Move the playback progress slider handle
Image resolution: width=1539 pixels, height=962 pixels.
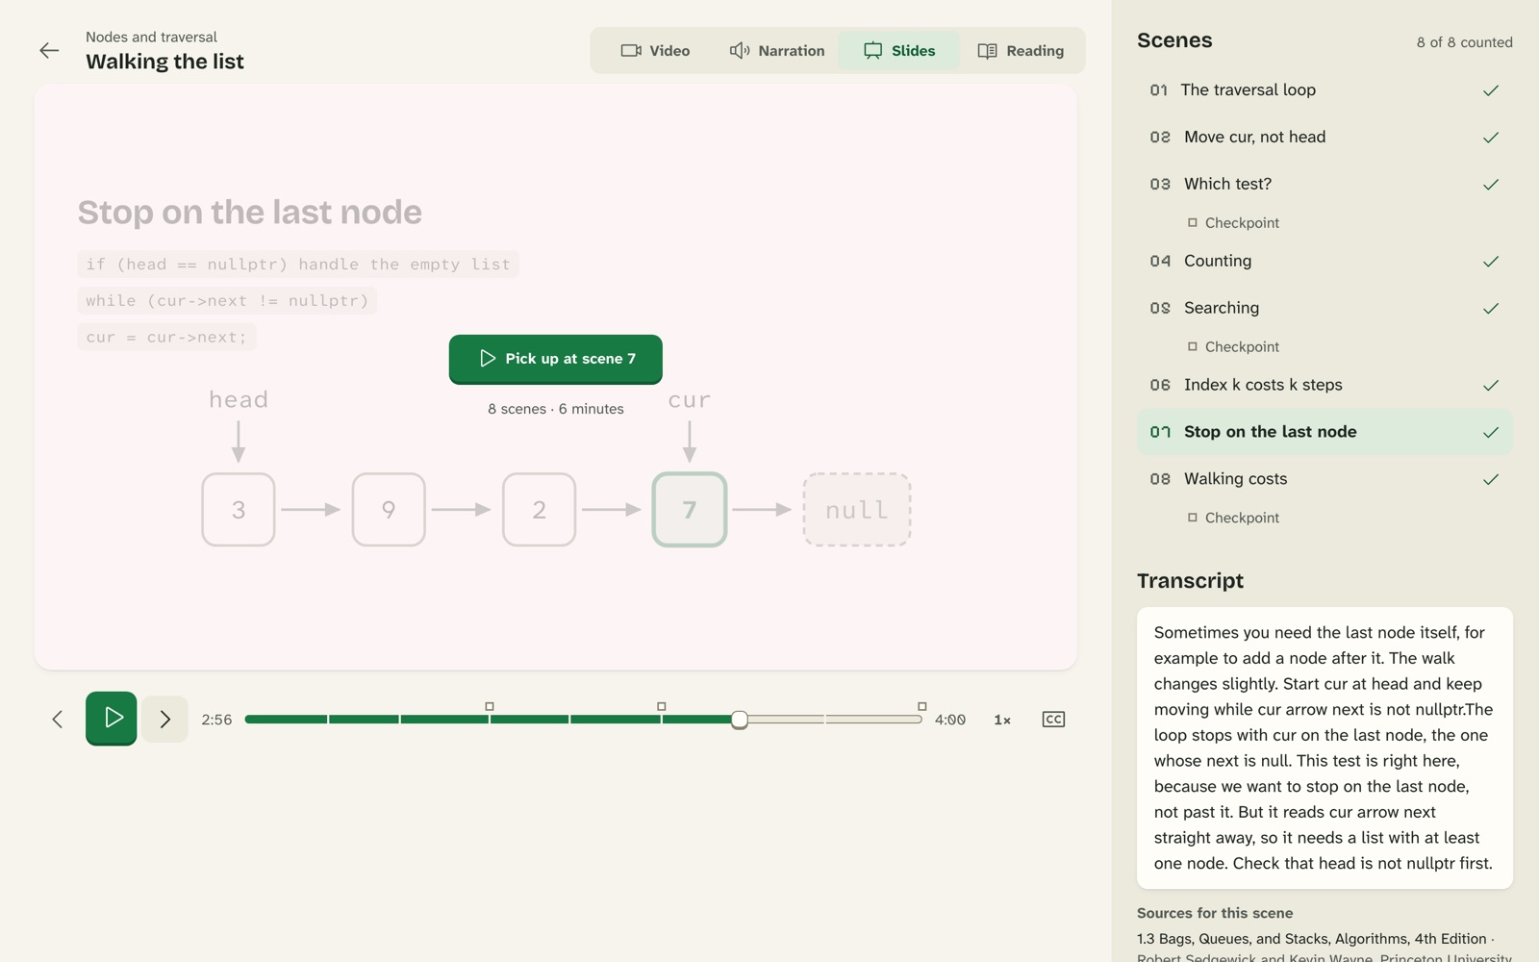pos(739,720)
